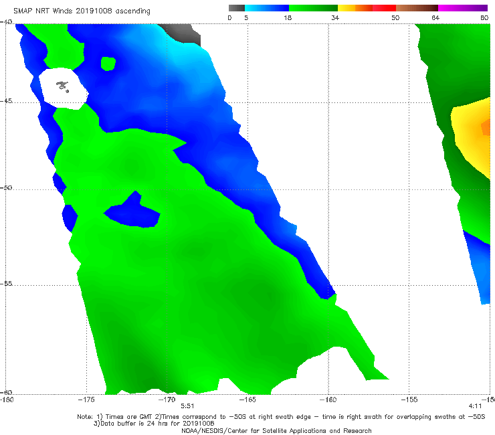This screenshot has height=435, width=495.
Task: Click the magenta-purple segment of the color bar
Action: pos(463,8)
